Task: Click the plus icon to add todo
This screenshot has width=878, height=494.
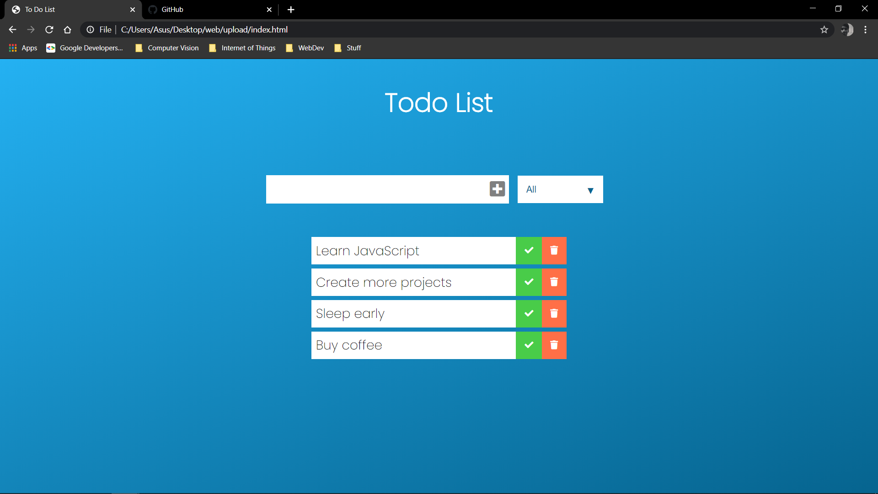Action: tap(497, 189)
